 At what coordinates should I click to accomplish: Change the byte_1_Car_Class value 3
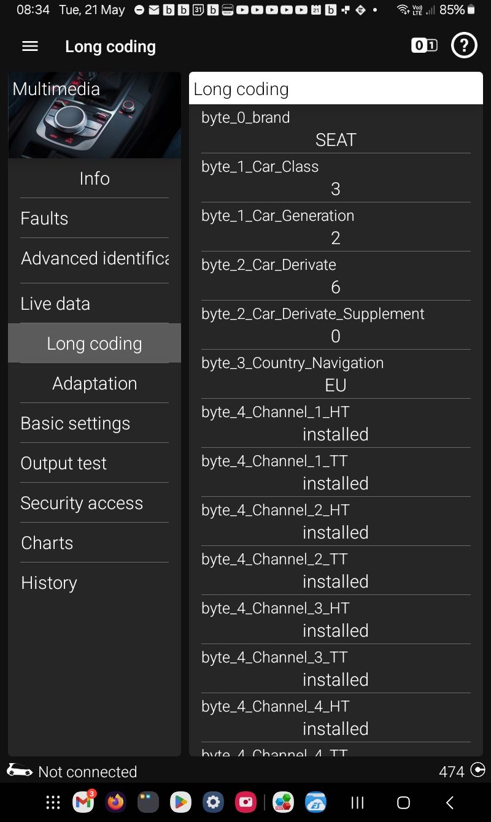[335, 189]
